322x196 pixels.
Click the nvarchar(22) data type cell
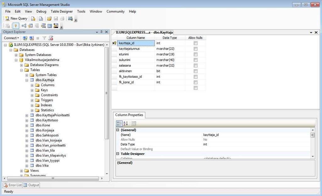pyautogui.click(x=170, y=49)
